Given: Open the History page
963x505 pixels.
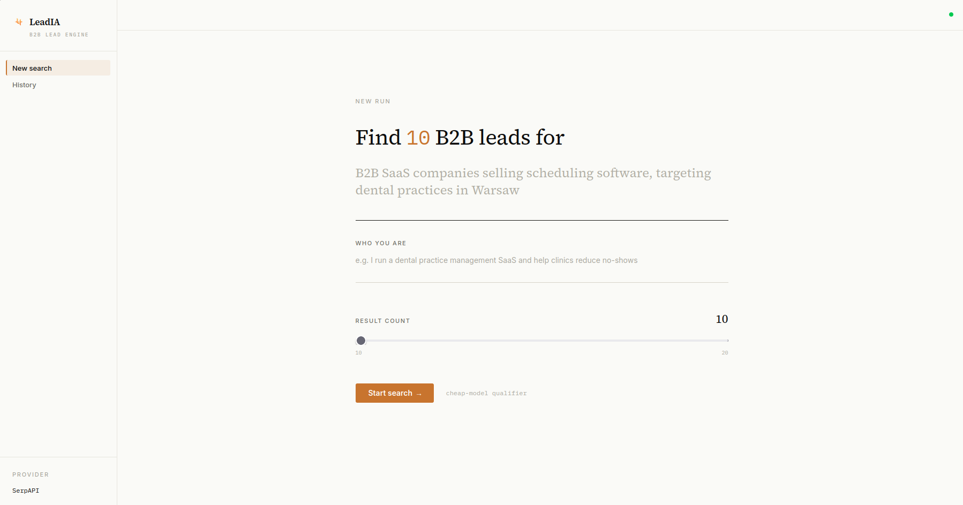Looking at the screenshot, I should (58, 85).
